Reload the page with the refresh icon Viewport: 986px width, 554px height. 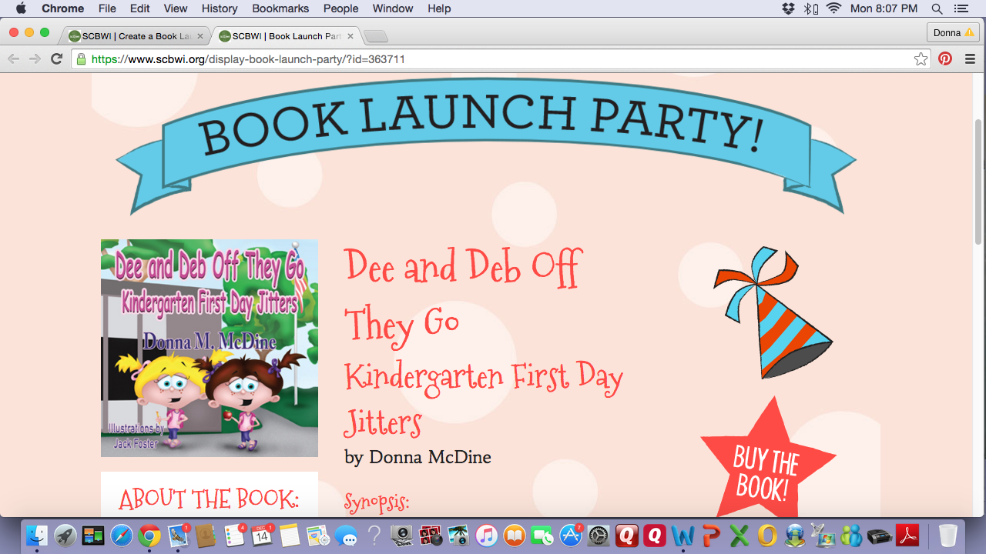pyautogui.click(x=56, y=59)
